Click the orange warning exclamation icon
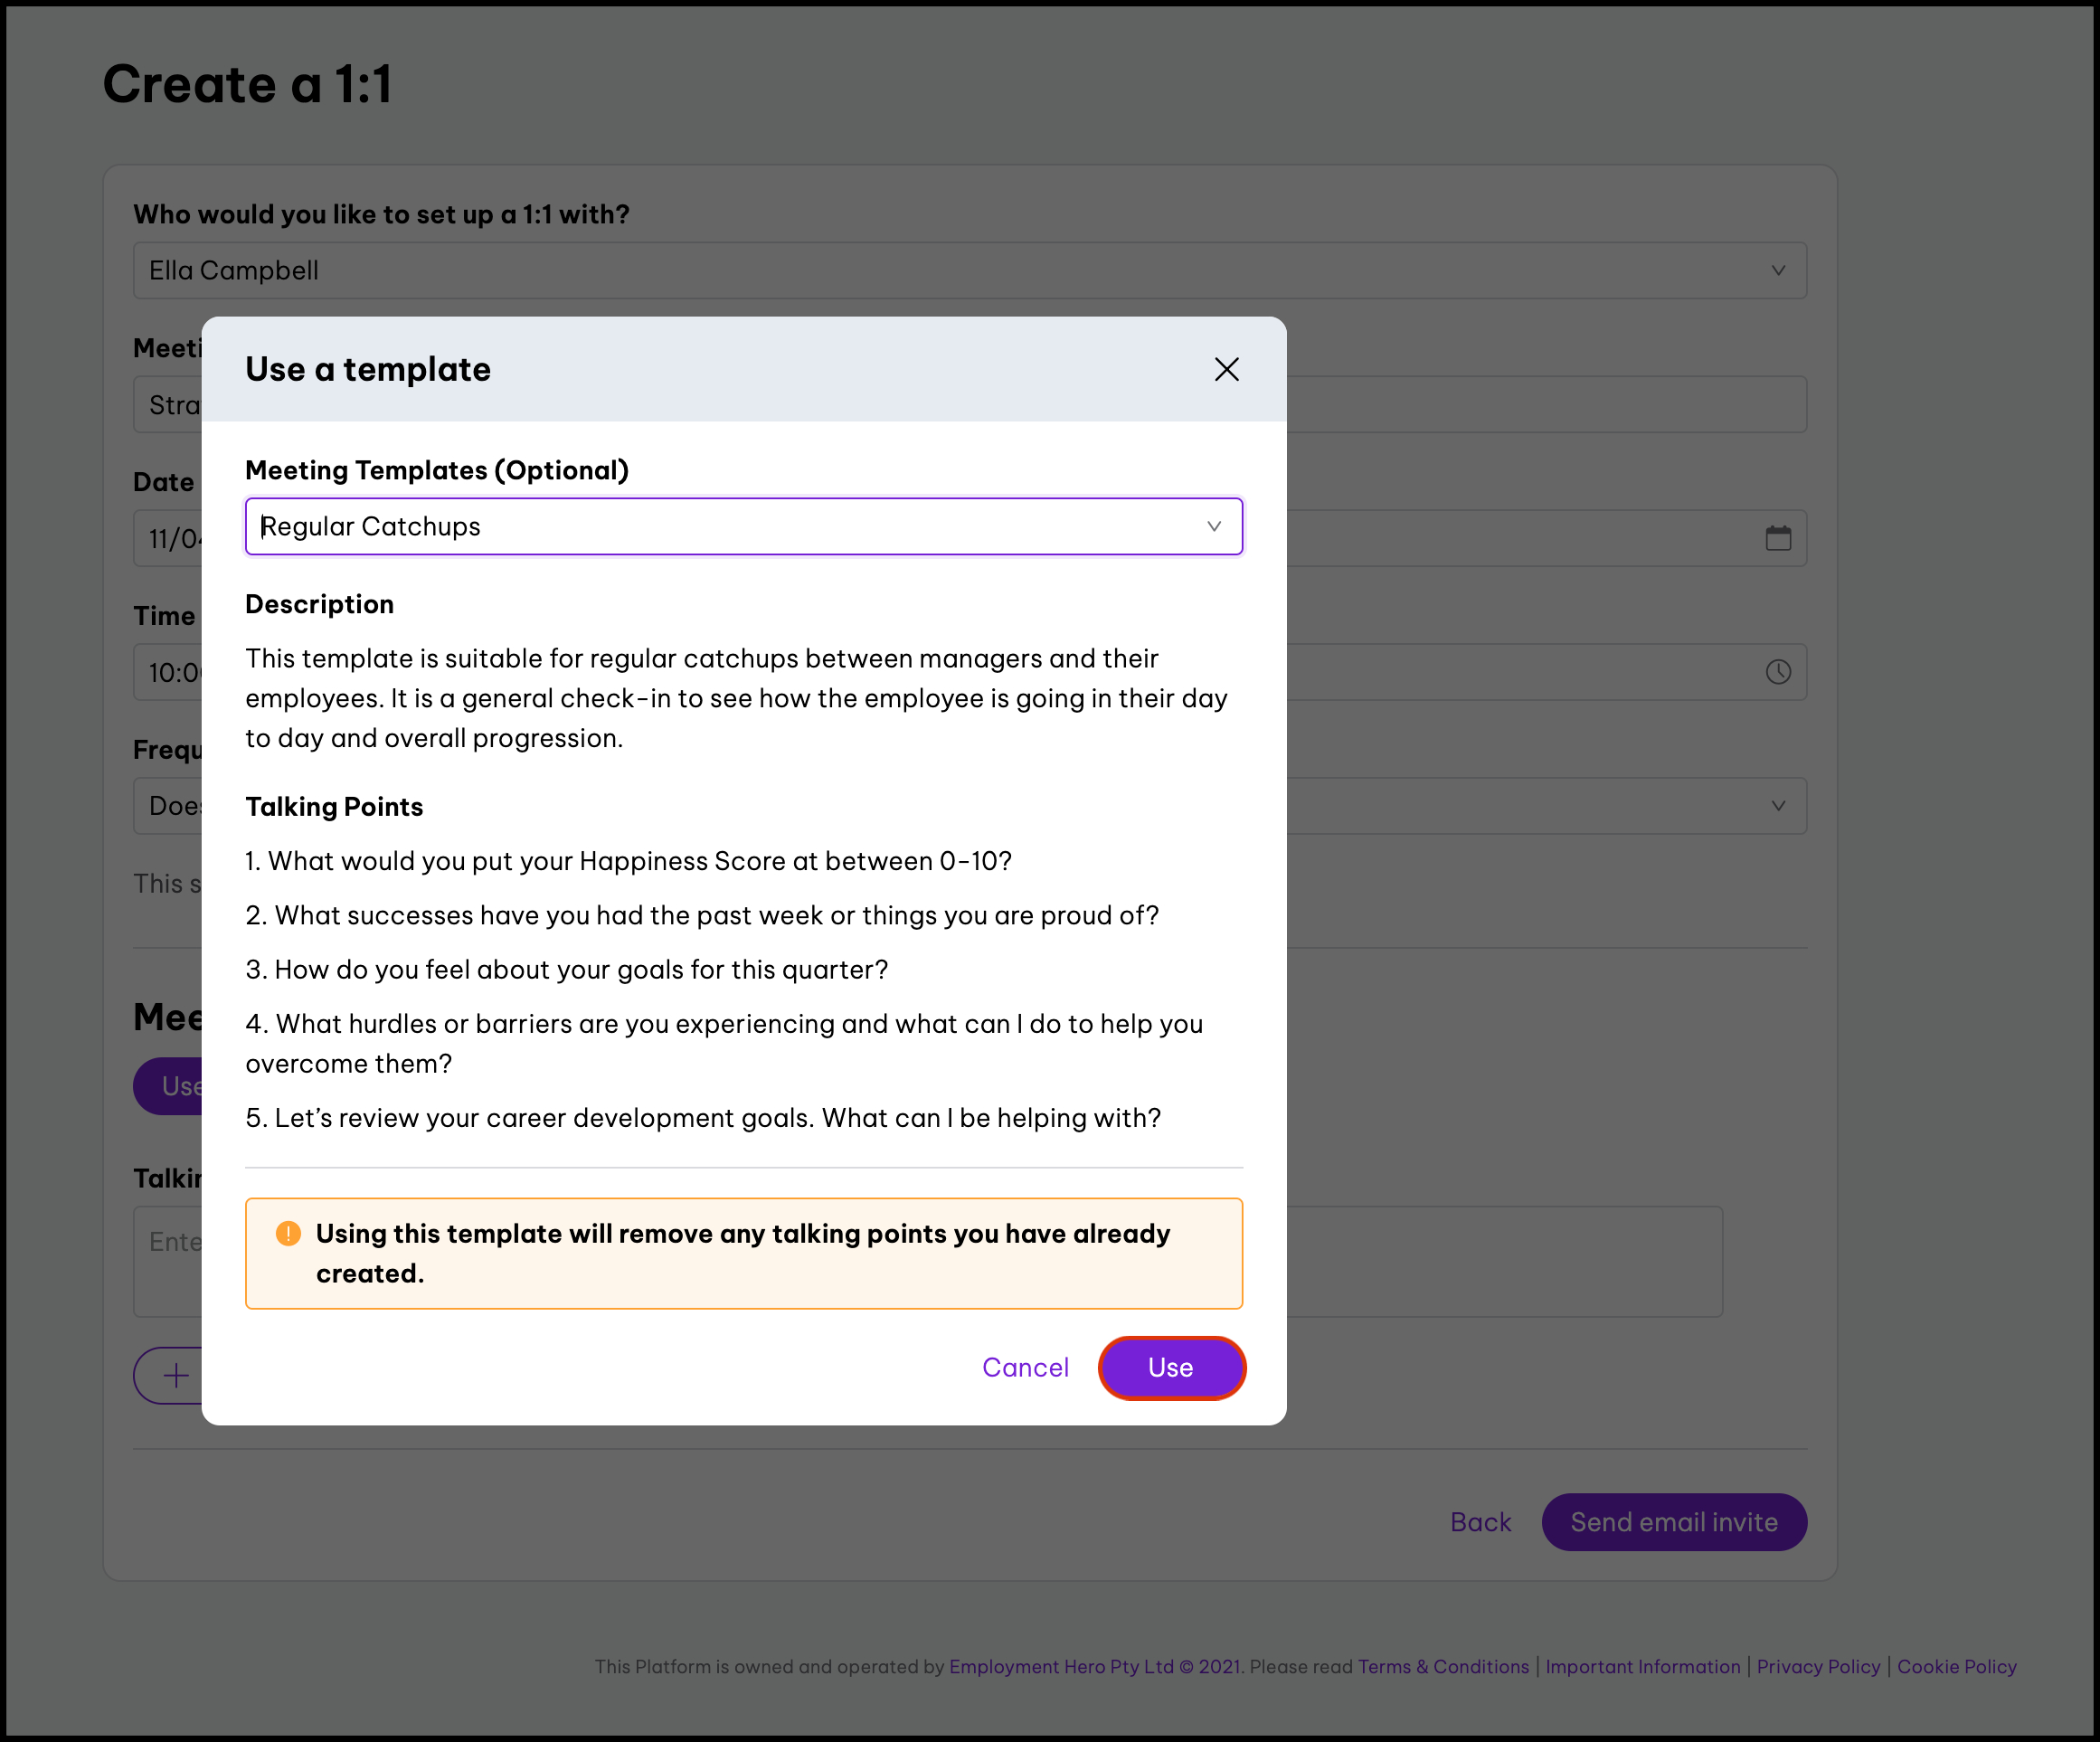The width and height of the screenshot is (2100, 1742). coord(288,1233)
